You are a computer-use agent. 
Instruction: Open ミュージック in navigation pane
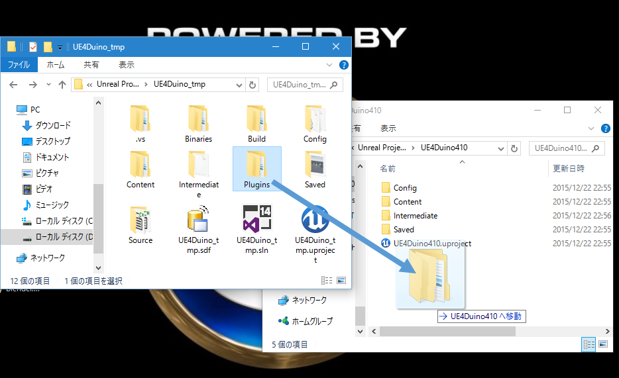click(46, 205)
